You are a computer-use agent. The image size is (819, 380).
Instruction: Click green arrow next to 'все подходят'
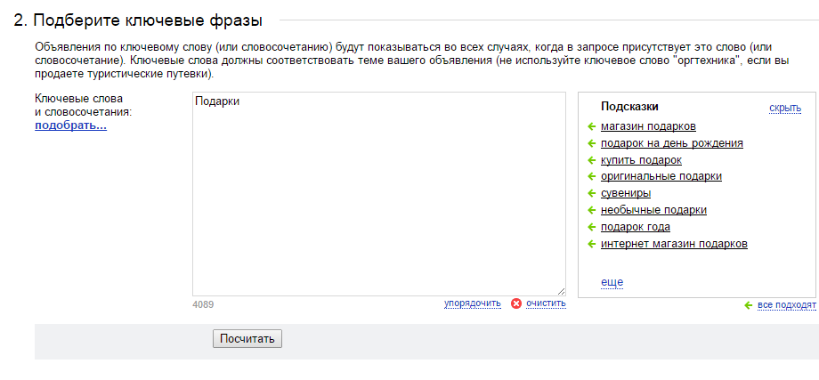(748, 305)
